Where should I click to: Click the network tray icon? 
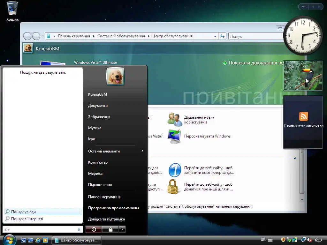(303, 240)
